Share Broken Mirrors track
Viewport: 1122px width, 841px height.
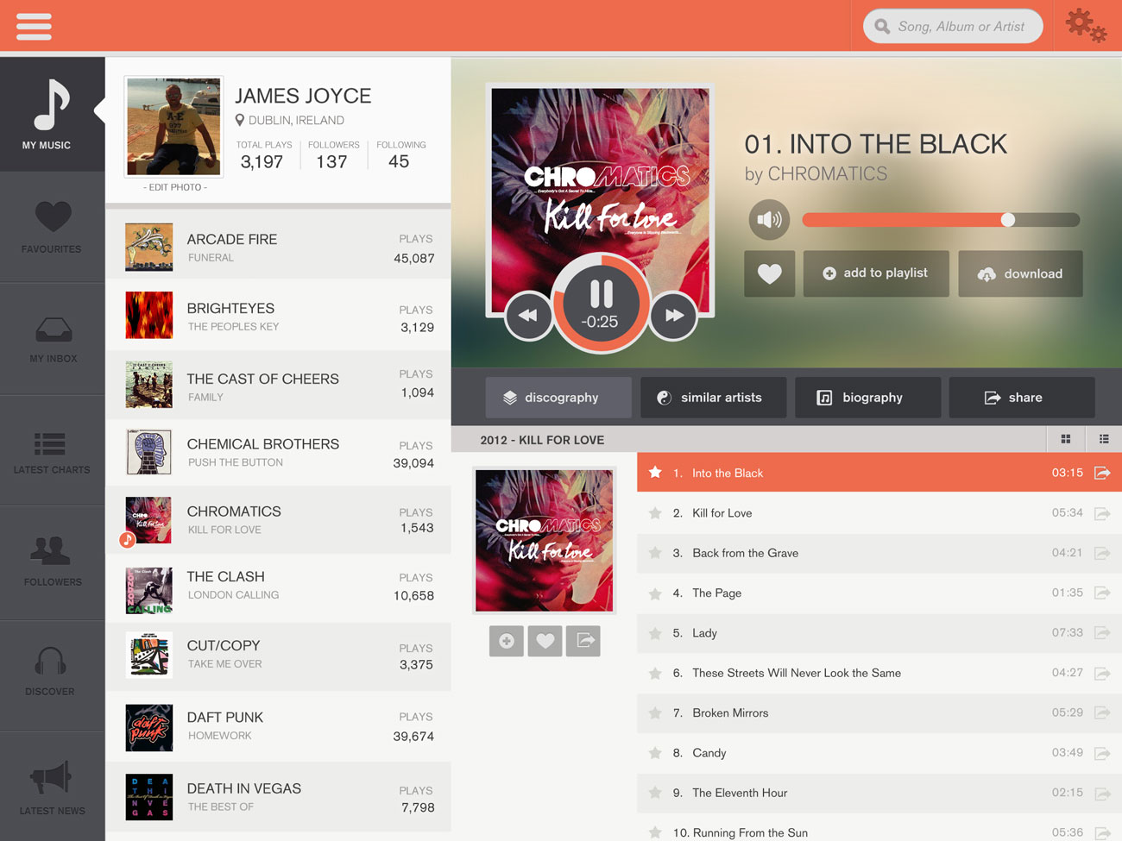pos(1102,713)
